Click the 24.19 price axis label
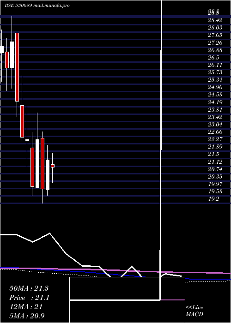Viewport: 231px width, 323px height. tap(215, 102)
